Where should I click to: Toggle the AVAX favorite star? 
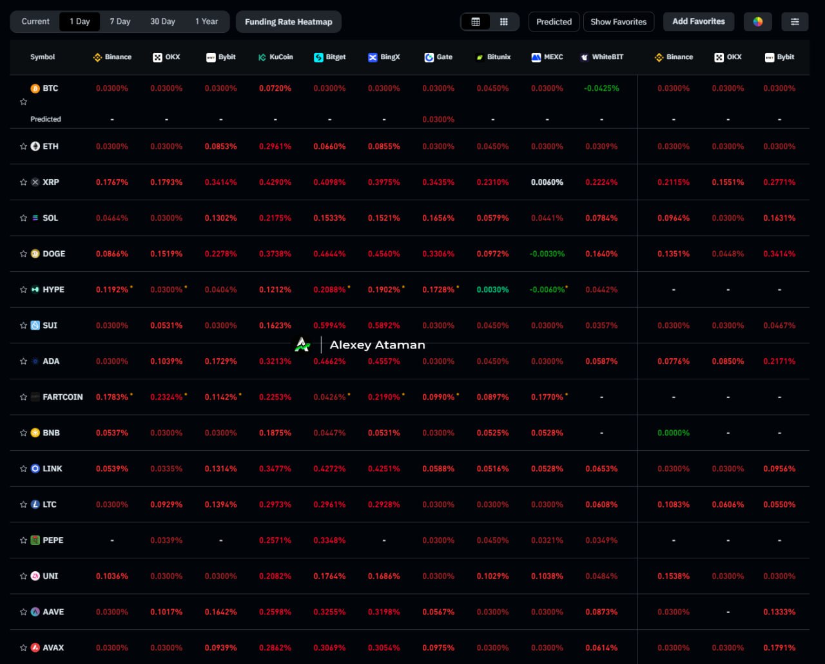[23, 648]
